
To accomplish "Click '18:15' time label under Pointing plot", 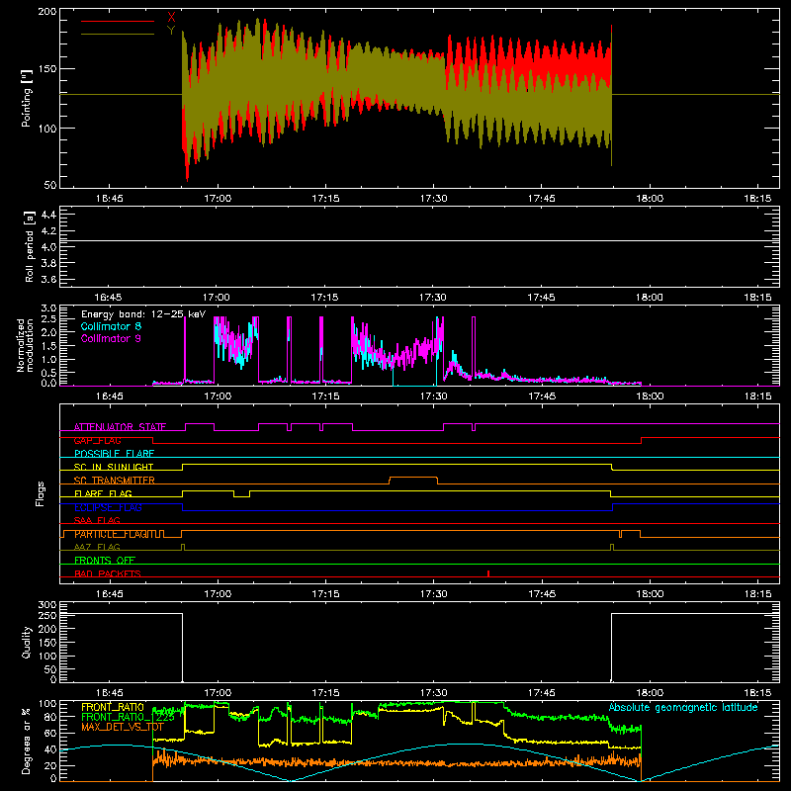I will tap(757, 199).
